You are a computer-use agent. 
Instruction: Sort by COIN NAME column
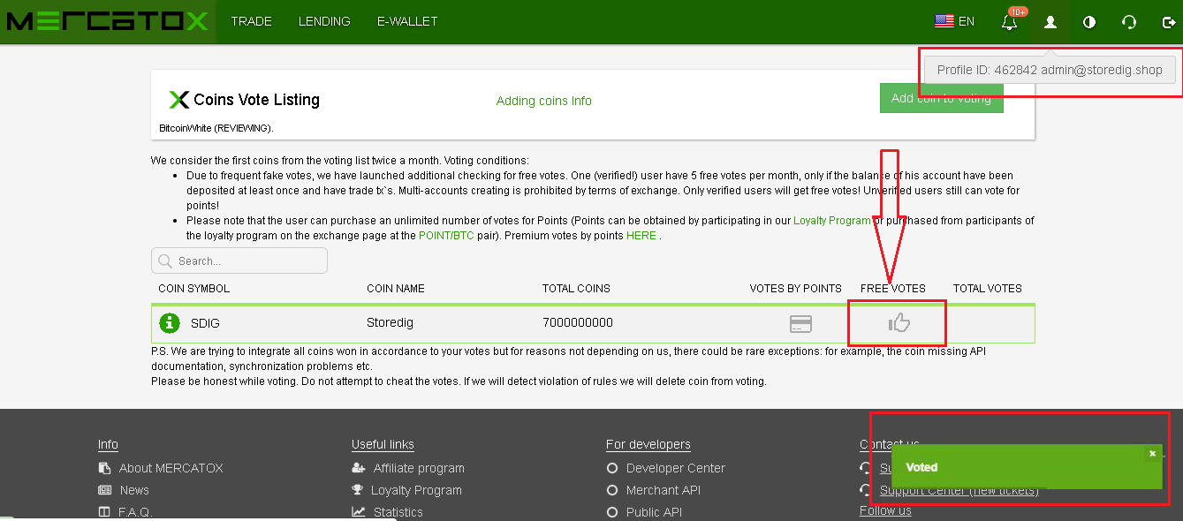click(x=396, y=289)
